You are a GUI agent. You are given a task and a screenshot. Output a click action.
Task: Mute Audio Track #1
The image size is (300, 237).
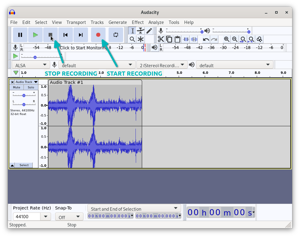coord(16,87)
